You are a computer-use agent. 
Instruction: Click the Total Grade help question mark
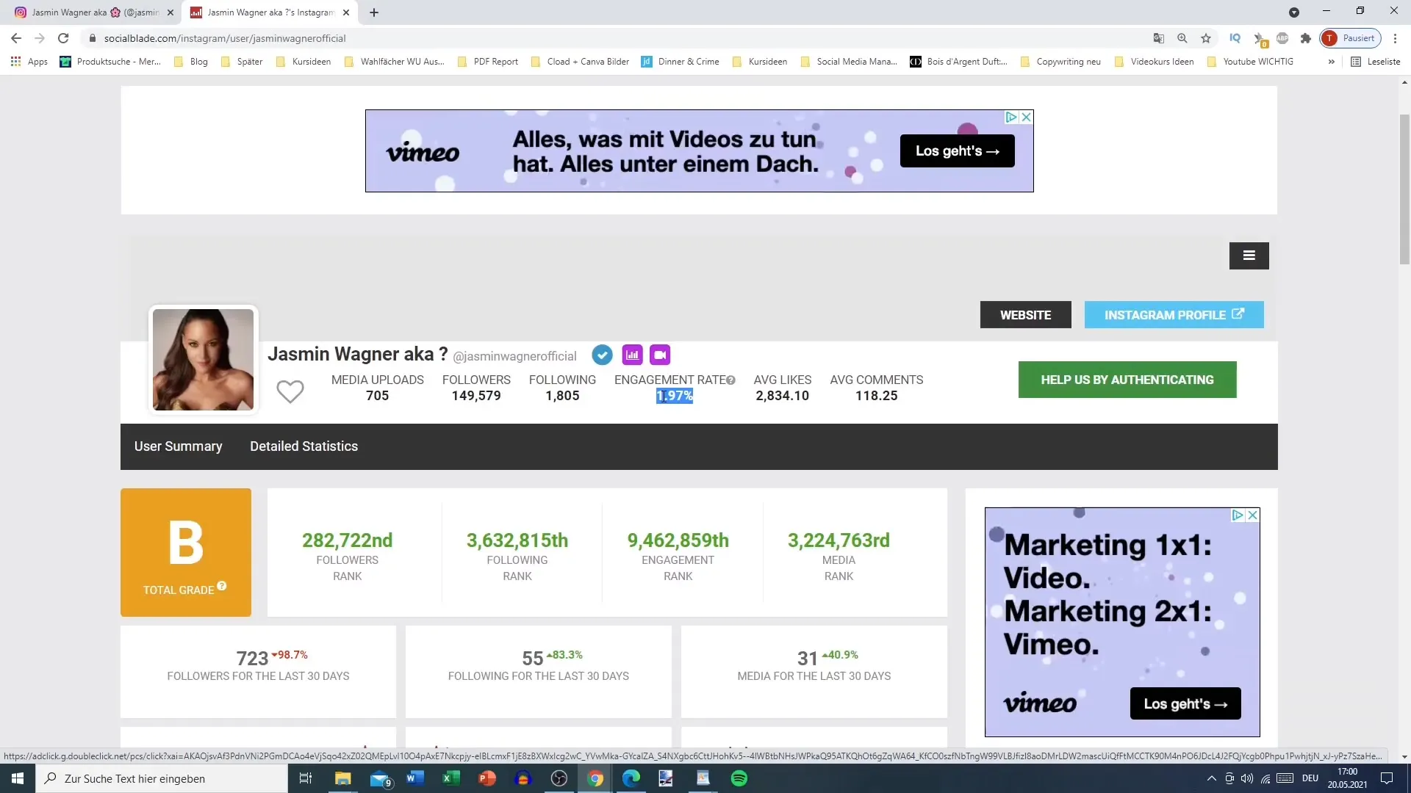tap(222, 586)
